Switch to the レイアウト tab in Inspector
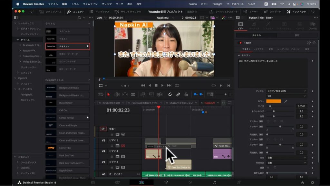The width and height of the screenshot is (330, 186). click(x=258, y=49)
